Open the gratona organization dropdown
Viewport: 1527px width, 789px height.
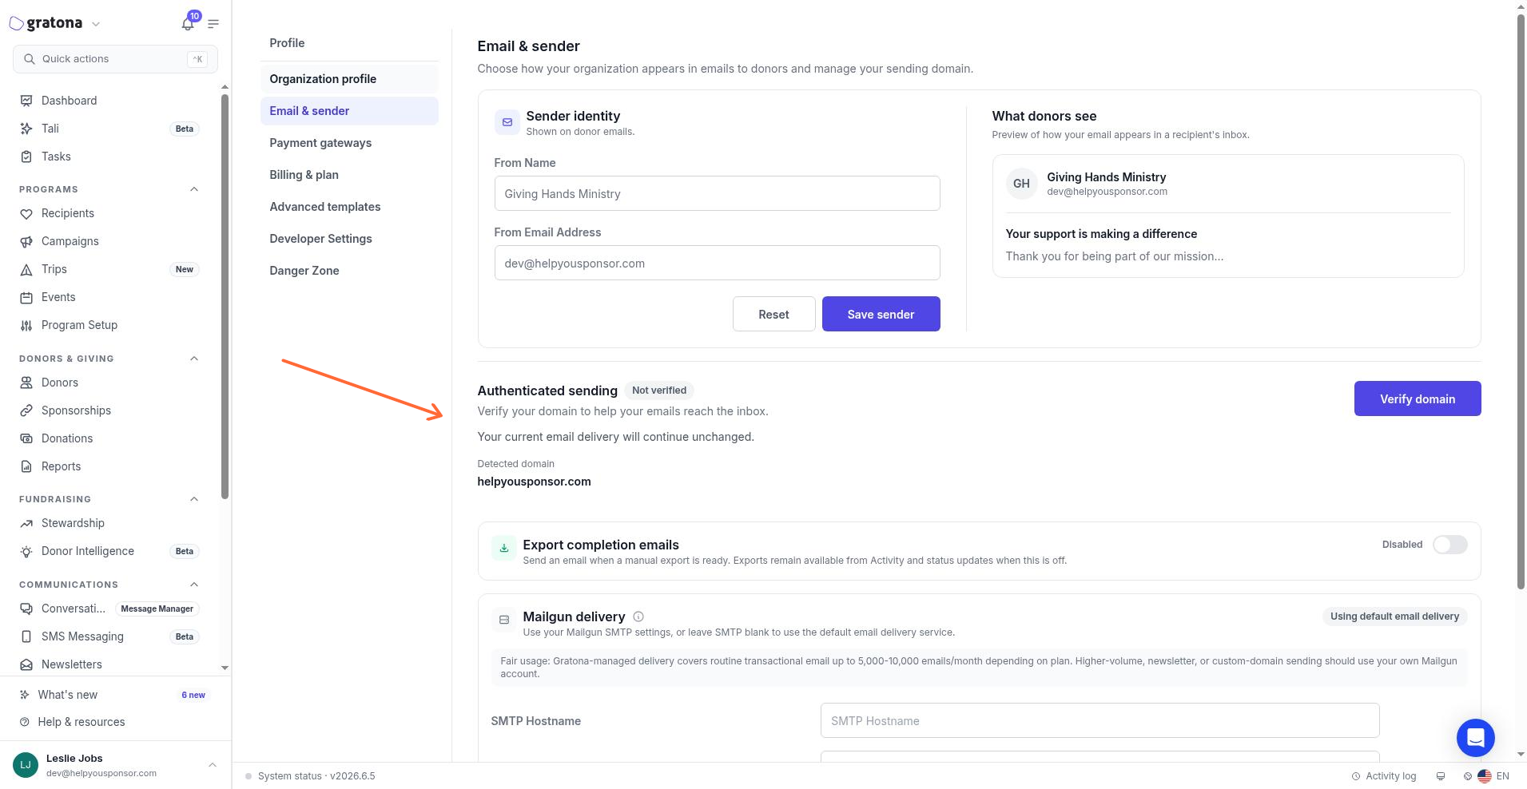(96, 24)
